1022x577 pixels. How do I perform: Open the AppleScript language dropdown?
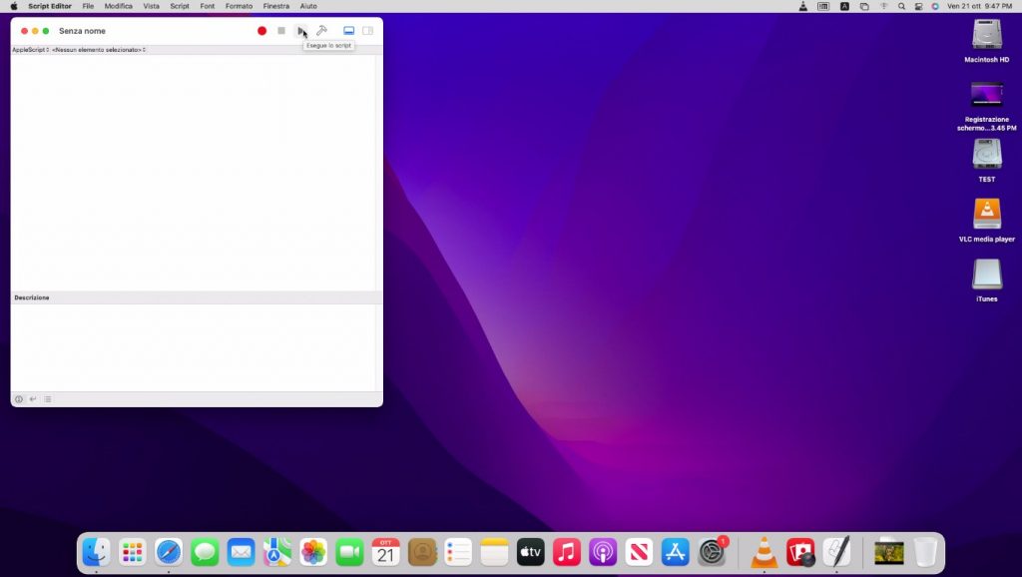[x=30, y=49]
